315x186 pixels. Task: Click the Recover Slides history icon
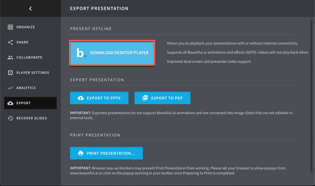point(10,118)
